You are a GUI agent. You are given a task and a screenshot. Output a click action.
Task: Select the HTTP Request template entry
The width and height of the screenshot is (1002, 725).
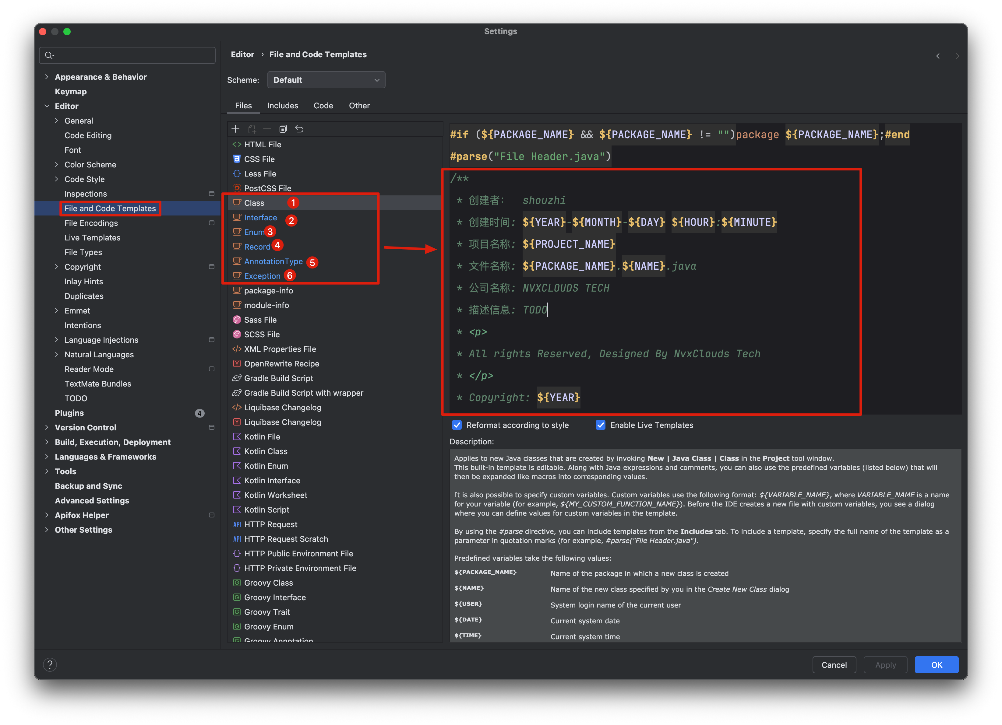pyautogui.click(x=270, y=524)
